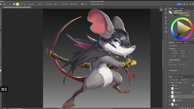Click the more align options ellipsis
Image resolution: width=194 pixels, height=109 pixels.
point(186,68)
